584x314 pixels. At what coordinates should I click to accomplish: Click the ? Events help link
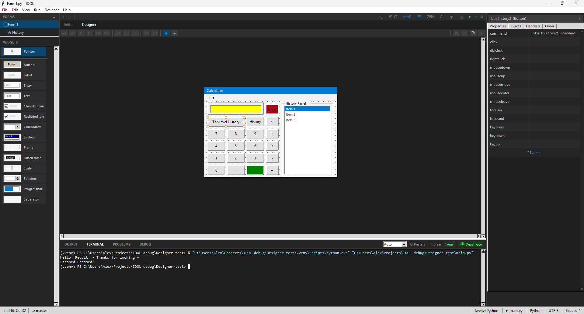pos(534,153)
